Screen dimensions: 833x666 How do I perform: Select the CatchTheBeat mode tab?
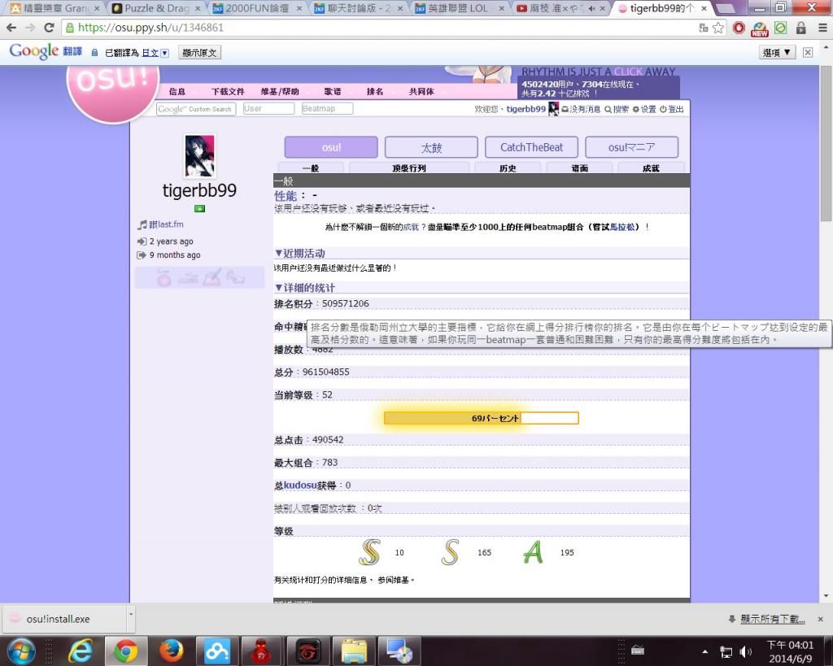click(x=531, y=147)
